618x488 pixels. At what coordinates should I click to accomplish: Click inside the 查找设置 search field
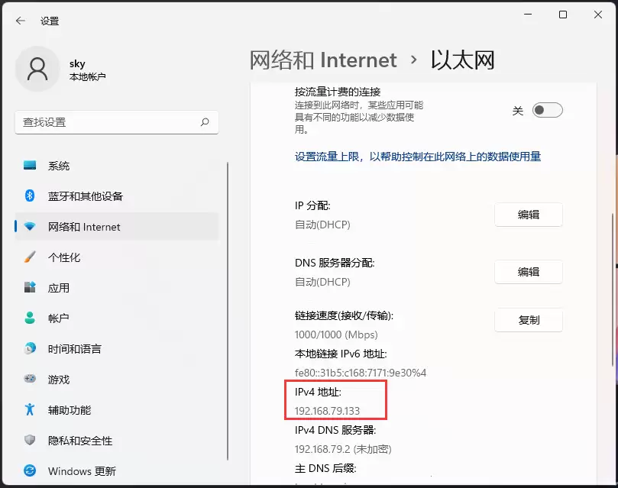coord(107,122)
